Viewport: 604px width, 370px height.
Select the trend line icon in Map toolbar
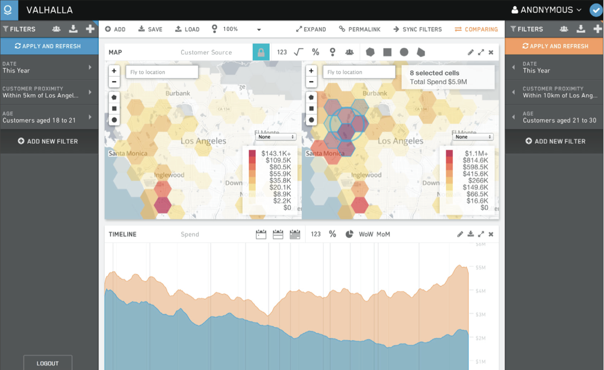298,52
